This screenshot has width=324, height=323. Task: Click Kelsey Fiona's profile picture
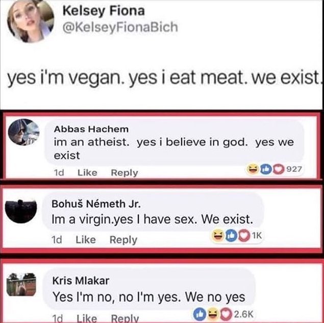30,21
